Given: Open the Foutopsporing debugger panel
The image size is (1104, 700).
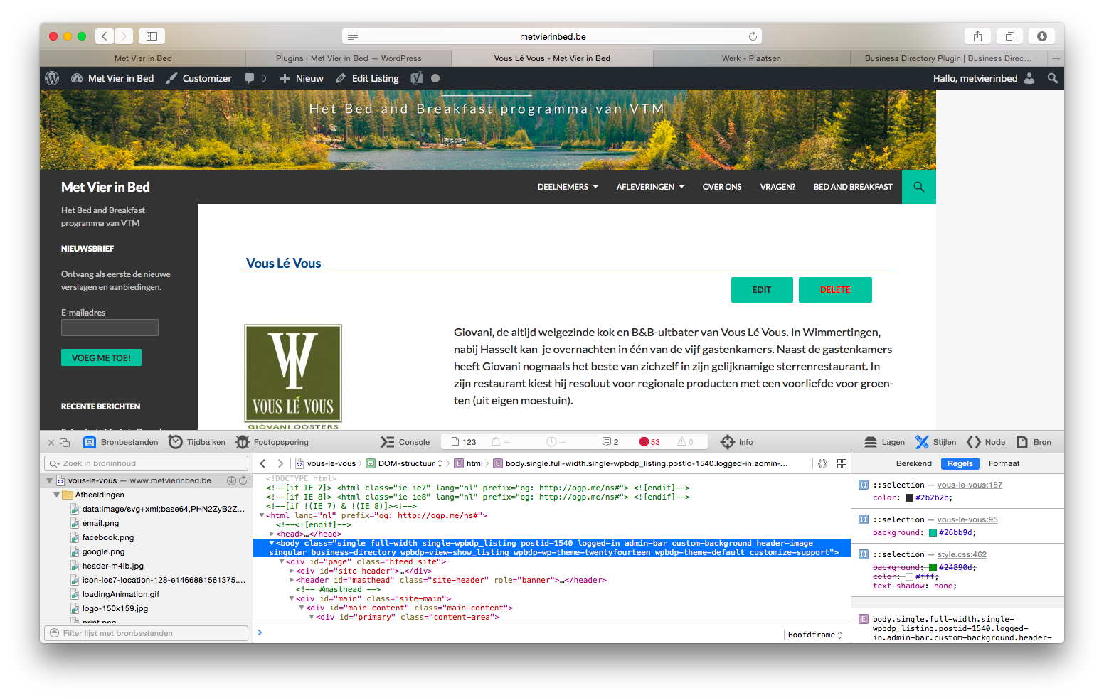Looking at the screenshot, I should tap(272, 442).
